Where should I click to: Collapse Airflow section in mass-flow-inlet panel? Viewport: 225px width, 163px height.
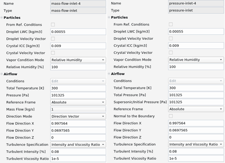(1, 74)
